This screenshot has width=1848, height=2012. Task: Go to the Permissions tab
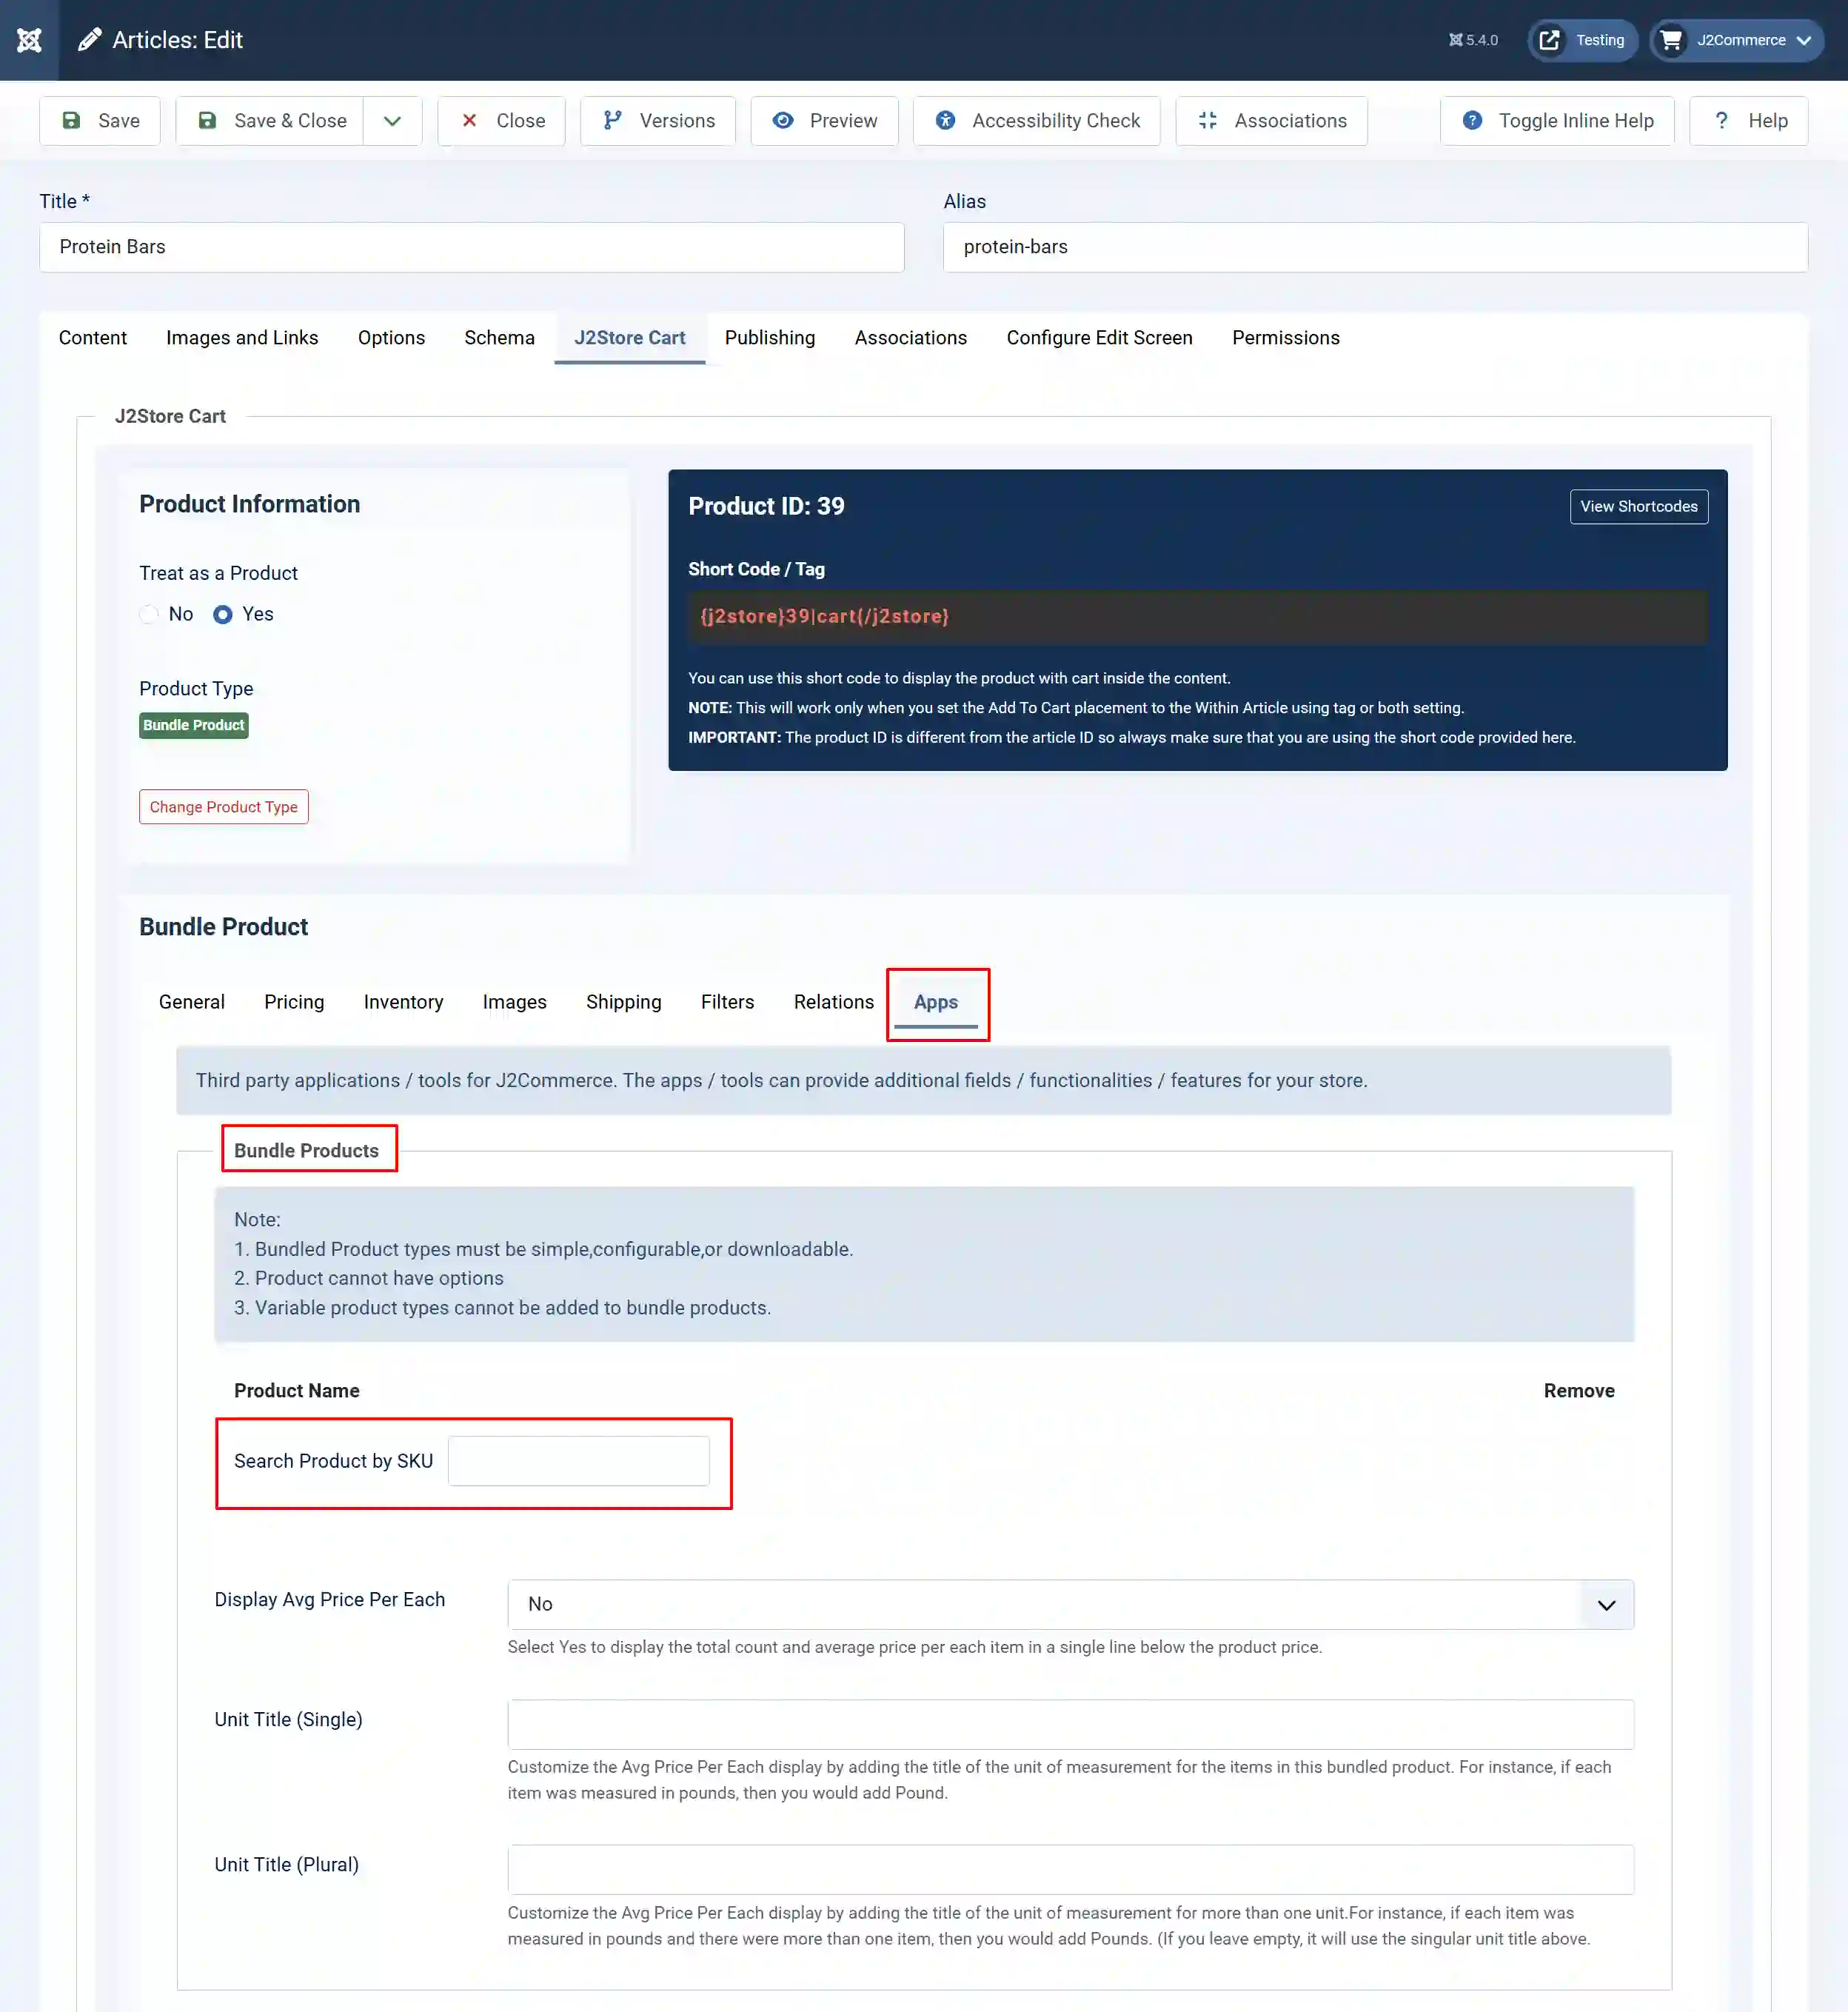pyautogui.click(x=1286, y=338)
